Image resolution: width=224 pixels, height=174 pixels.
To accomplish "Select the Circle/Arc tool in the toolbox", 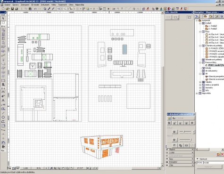I will pyautogui.click(x=3, y=117).
